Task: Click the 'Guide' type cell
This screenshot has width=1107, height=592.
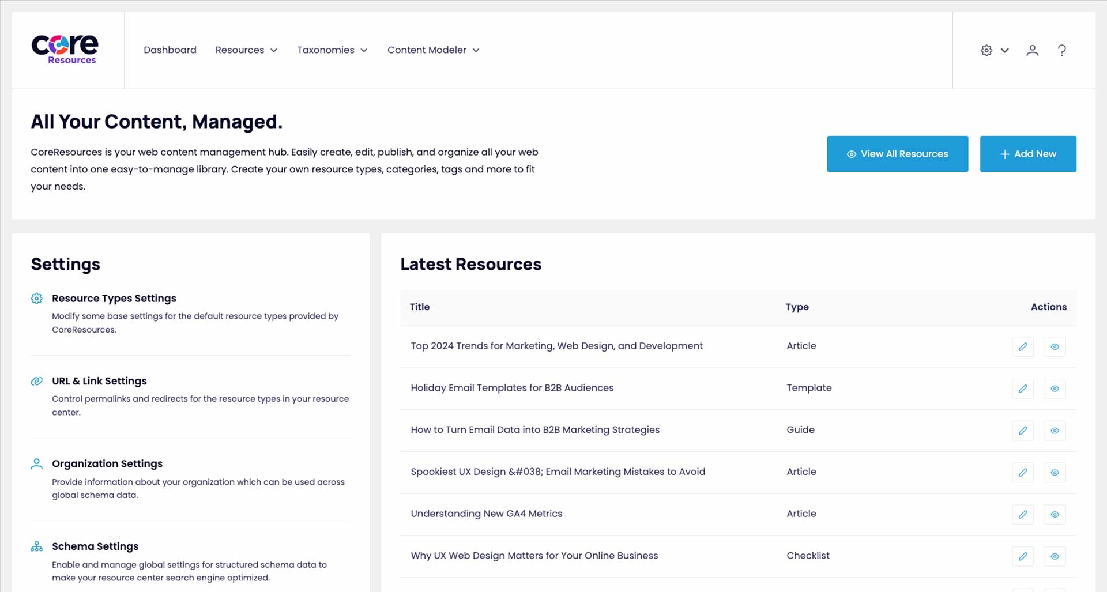Action: pos(800,430)
